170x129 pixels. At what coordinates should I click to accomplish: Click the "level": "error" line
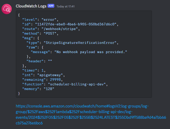click(x=40, y=20)
